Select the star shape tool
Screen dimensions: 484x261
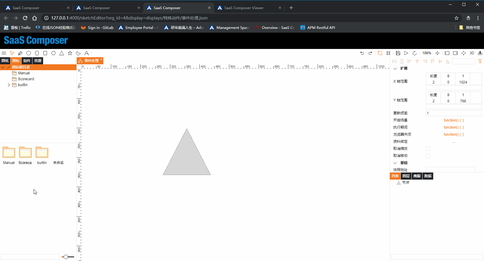tap(70, 53)
